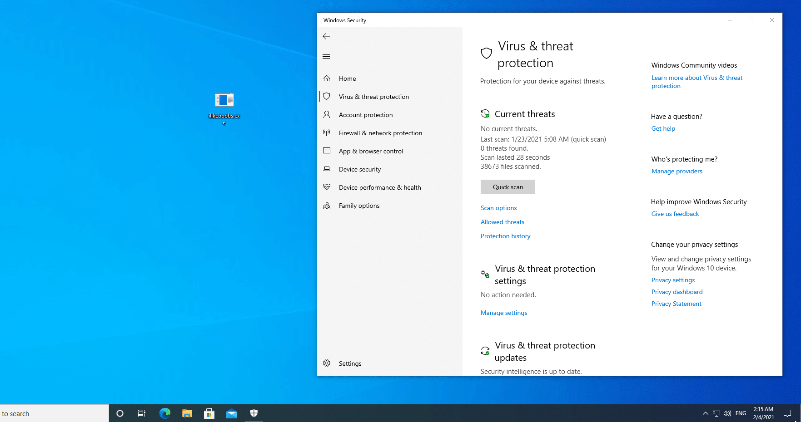Open File Explorer from taskbar

pos(187,413)
